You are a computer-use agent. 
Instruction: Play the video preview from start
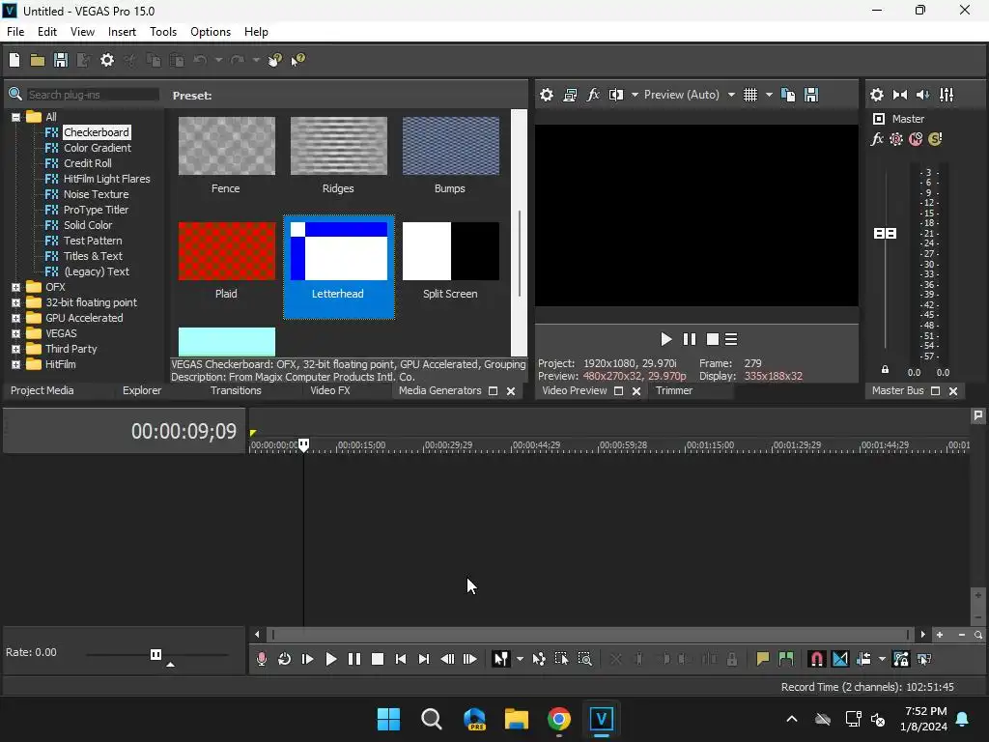665,339
